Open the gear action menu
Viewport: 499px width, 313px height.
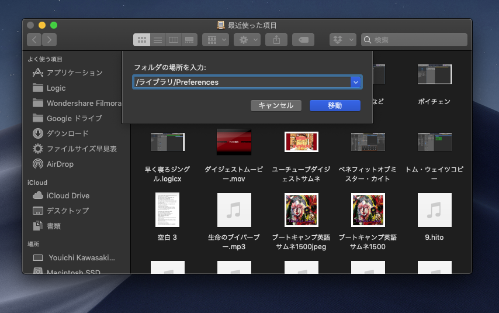pyautogui.click(x=247, y=40)
